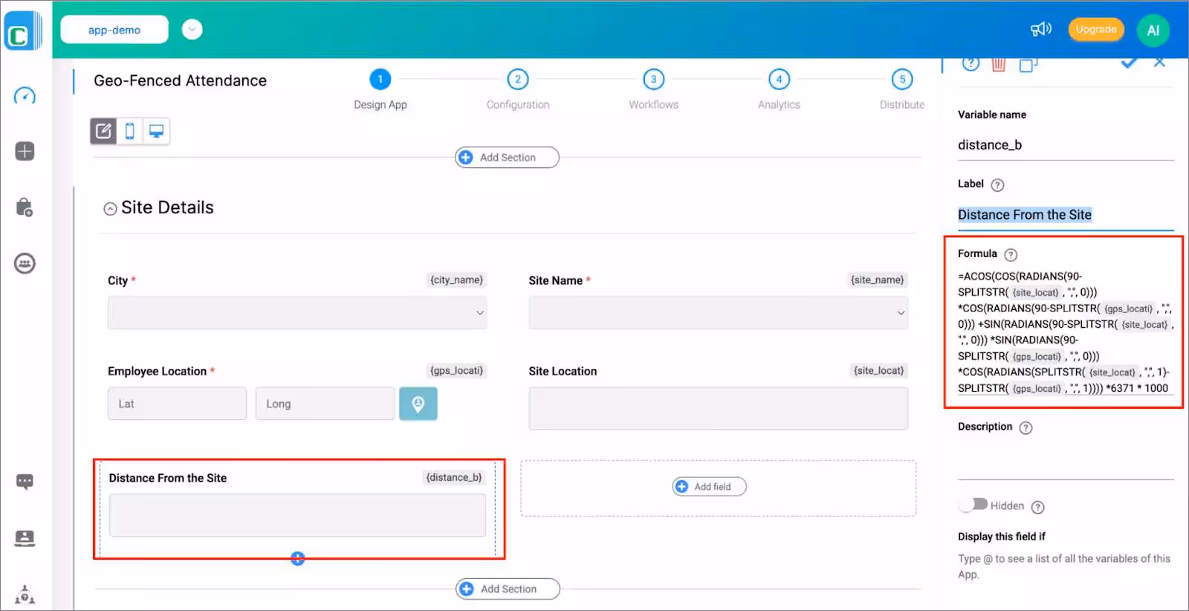Viewport: 1189px width, 611px height.
Task: Click the help icon next to Label
Action: [x=997, y=185]
